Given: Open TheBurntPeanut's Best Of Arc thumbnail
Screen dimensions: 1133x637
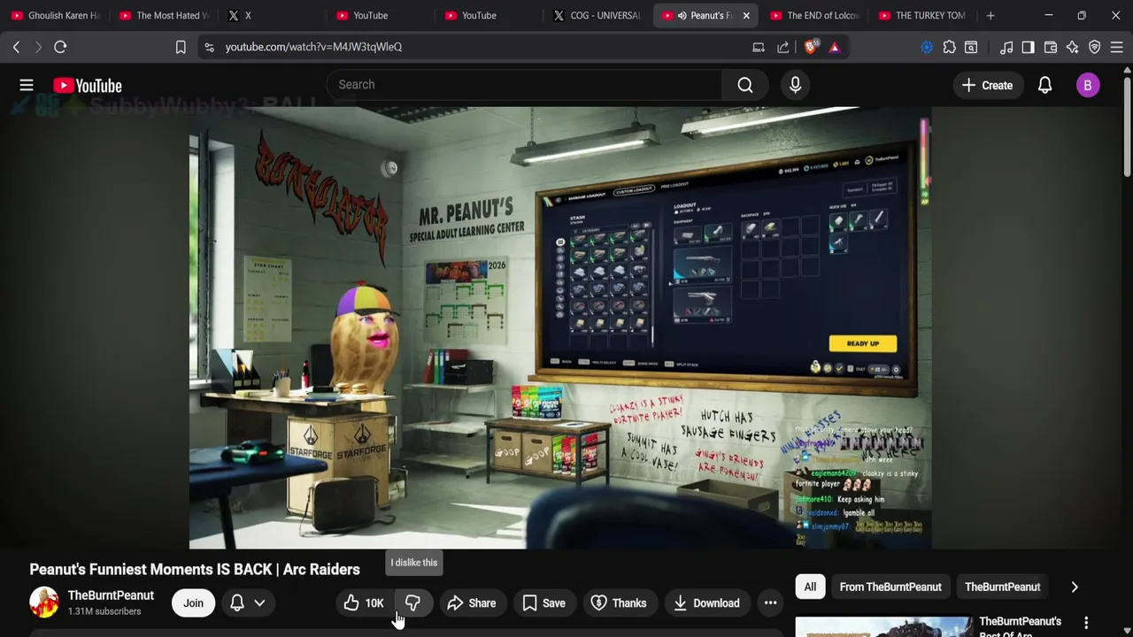Looking at the screenshot, I should pyautogui.click(x=883, y=626).
